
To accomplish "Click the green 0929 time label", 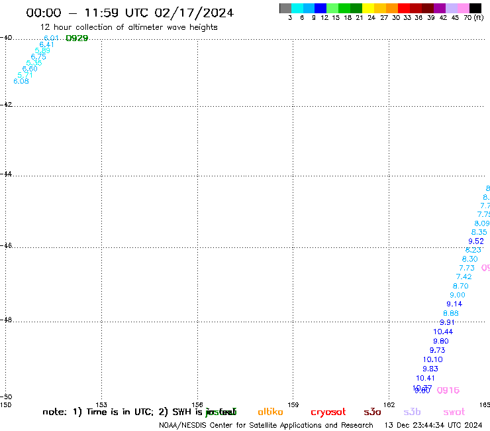I will pos(77,38).
